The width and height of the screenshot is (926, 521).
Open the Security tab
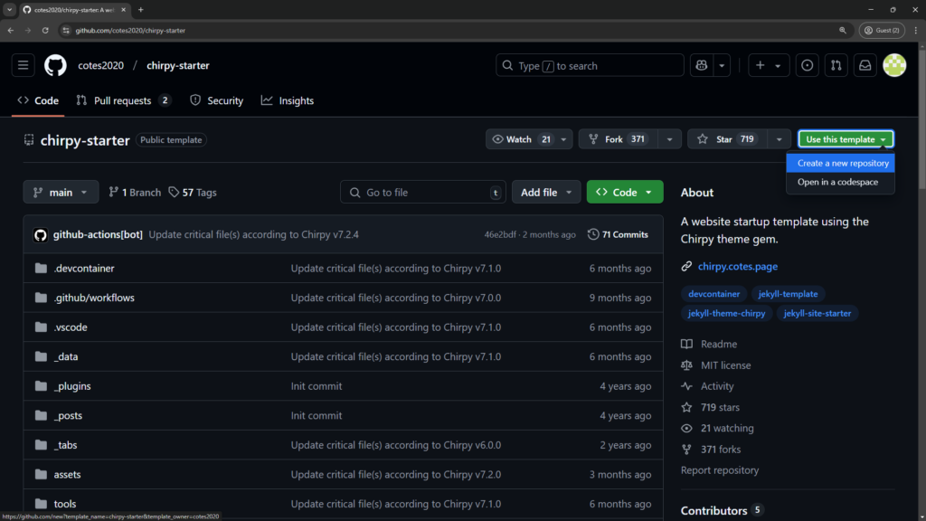(217, 100)
